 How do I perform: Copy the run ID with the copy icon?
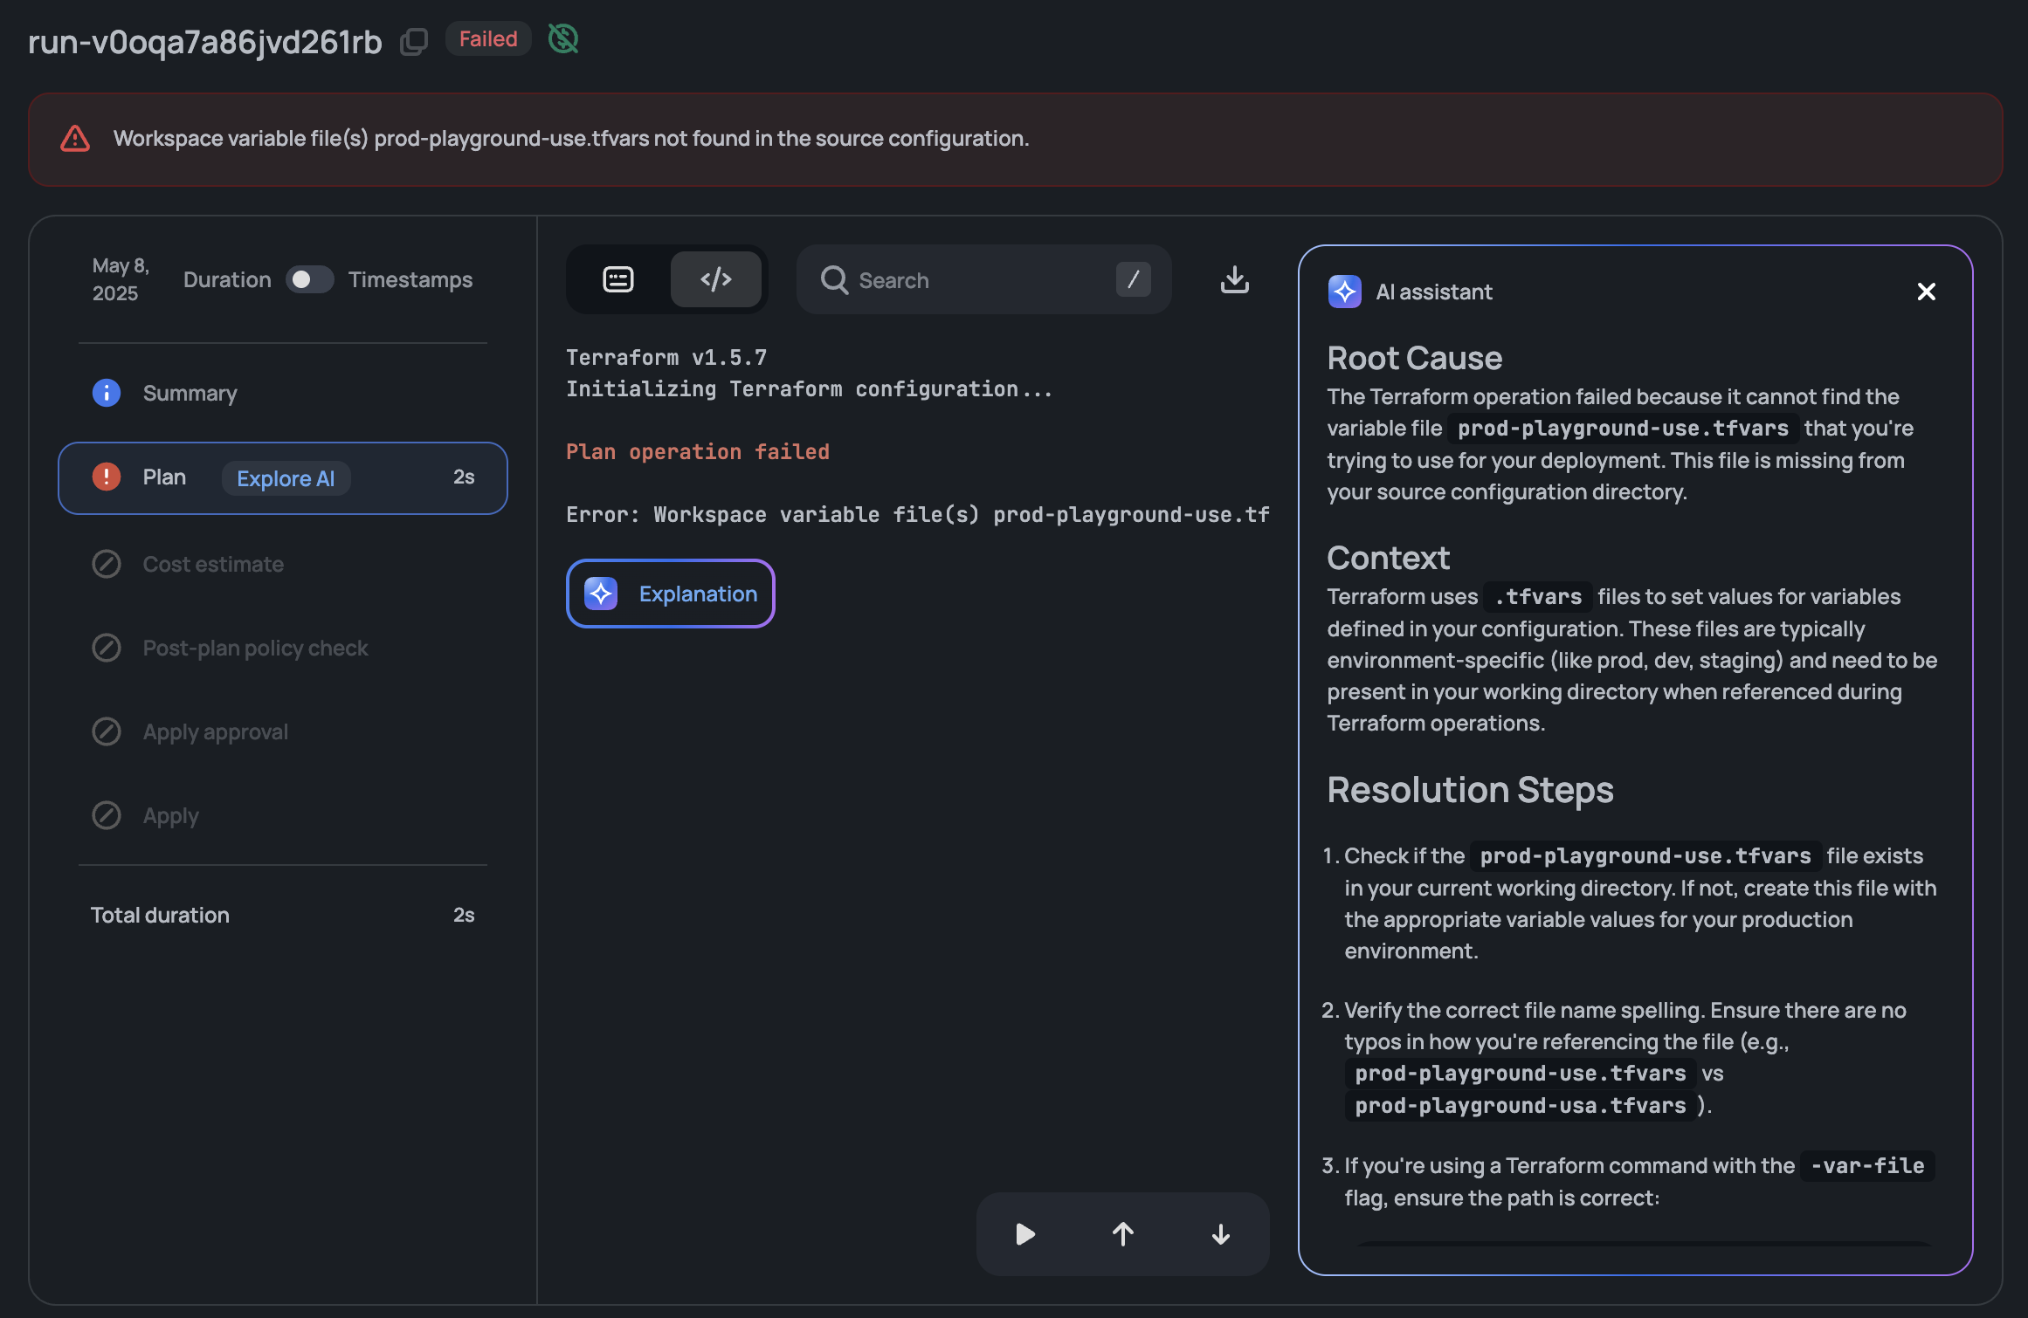[414, 41]
